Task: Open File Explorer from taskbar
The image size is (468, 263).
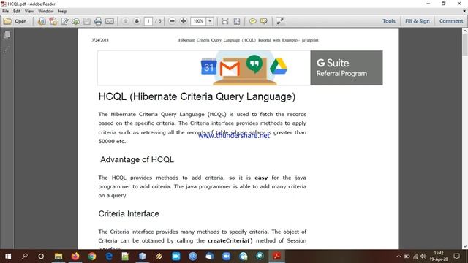Action: click(58, 256)
